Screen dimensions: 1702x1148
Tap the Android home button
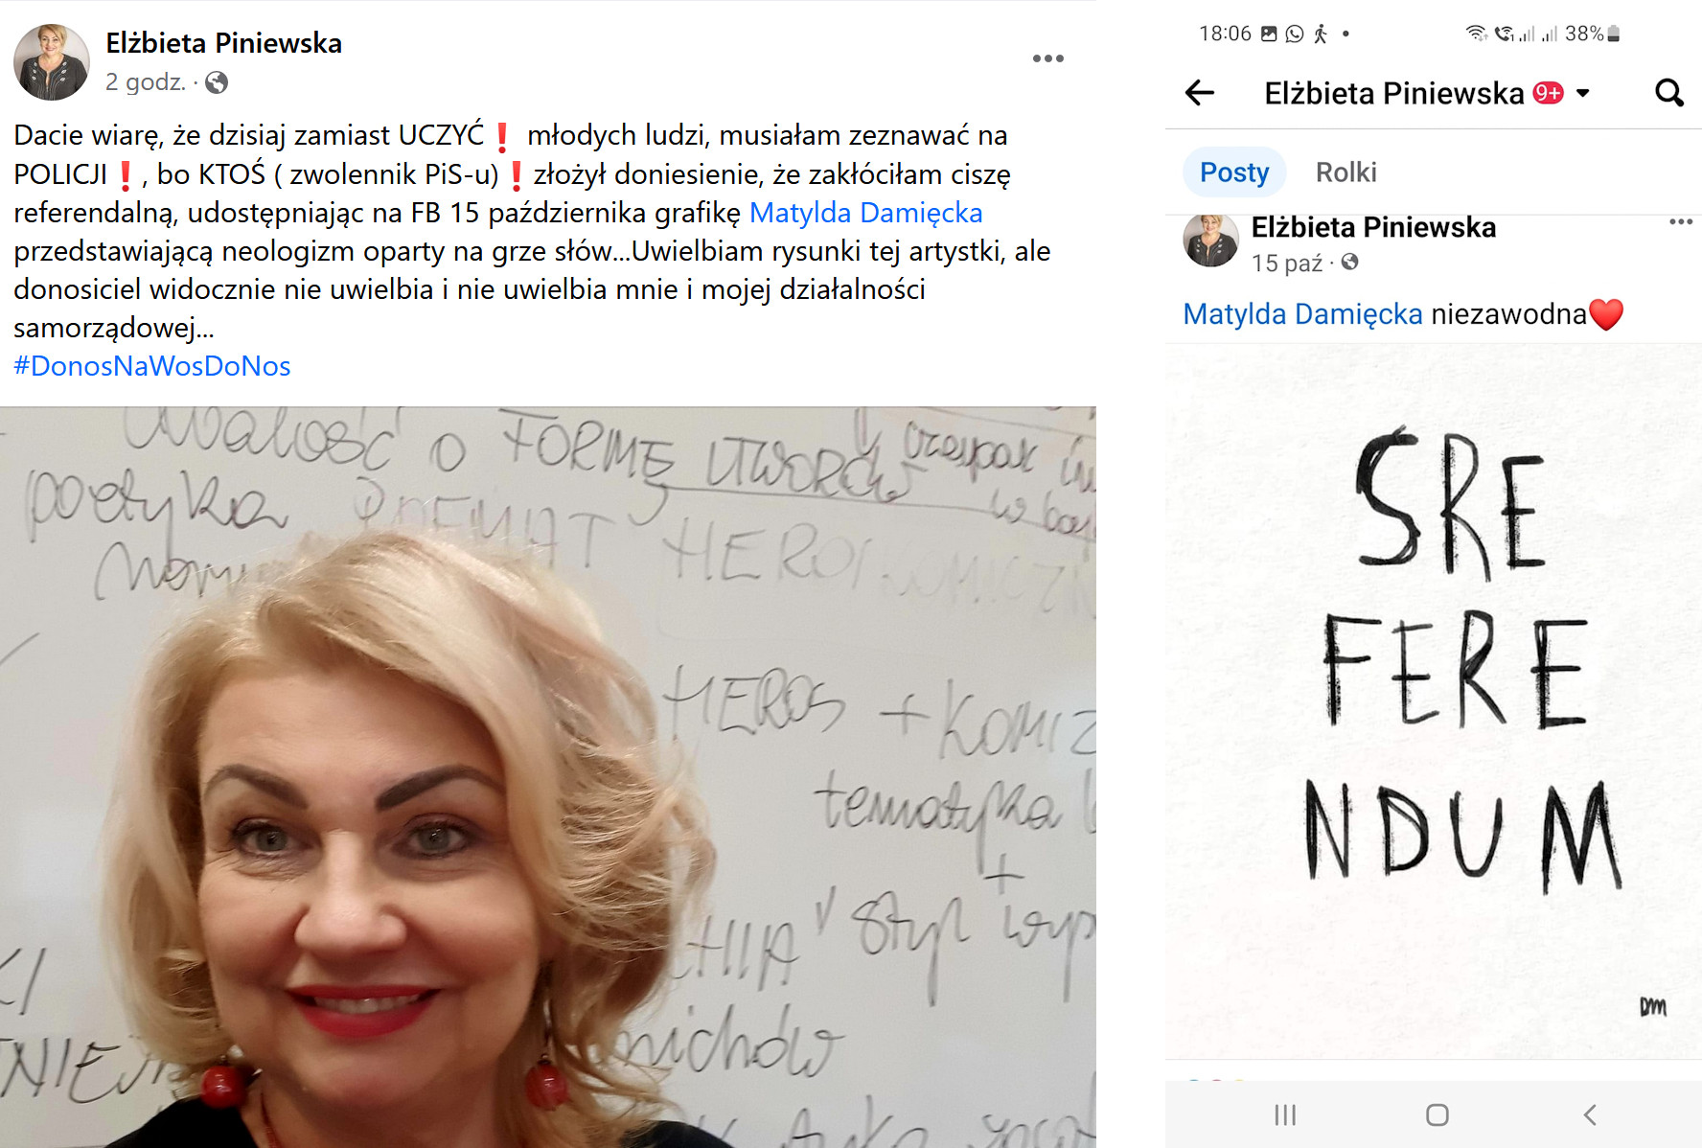tap(1437, 1114)
